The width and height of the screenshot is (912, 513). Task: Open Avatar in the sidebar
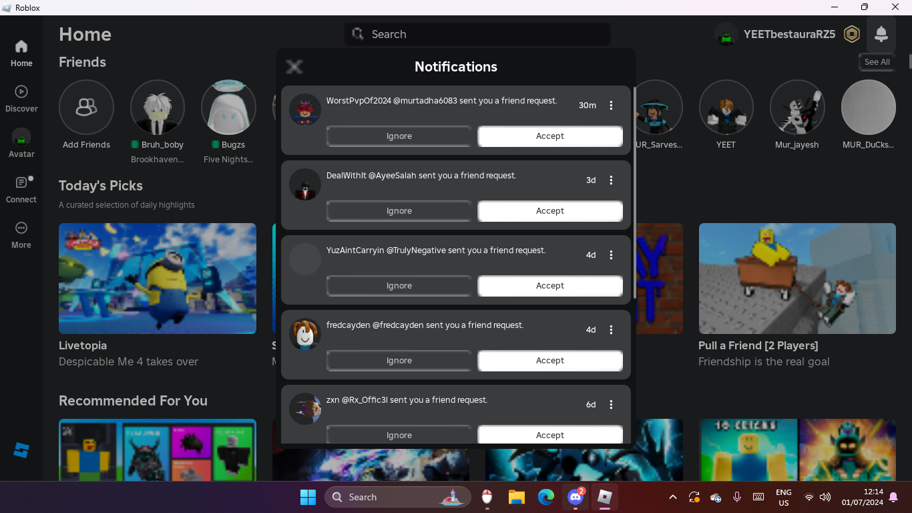pos(21,144)
